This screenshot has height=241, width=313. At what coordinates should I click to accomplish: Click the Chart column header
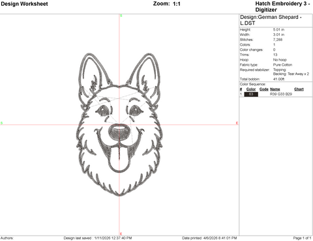299,89
